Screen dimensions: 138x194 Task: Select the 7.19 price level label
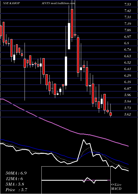coord(128,24)
